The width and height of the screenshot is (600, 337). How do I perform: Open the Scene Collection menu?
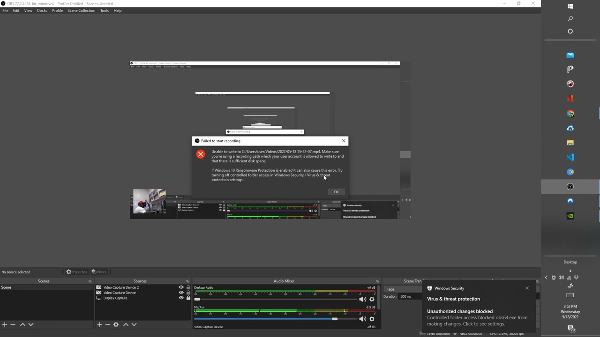tap(81, 10)
